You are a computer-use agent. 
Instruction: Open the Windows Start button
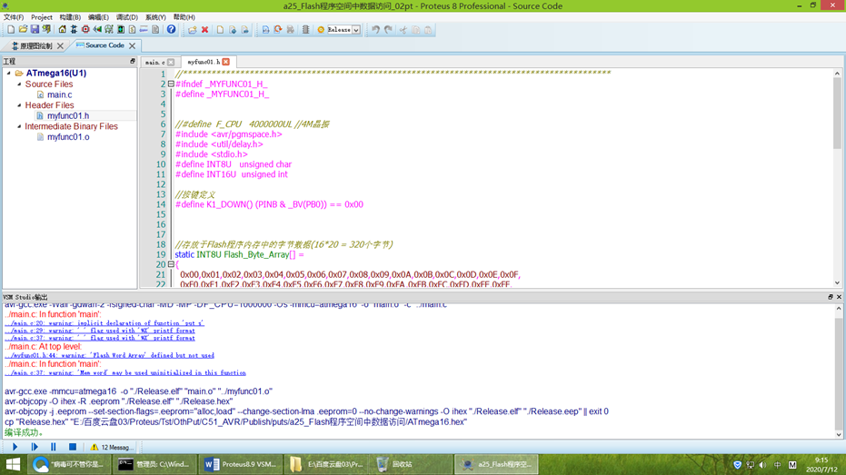tap(13, 464)
